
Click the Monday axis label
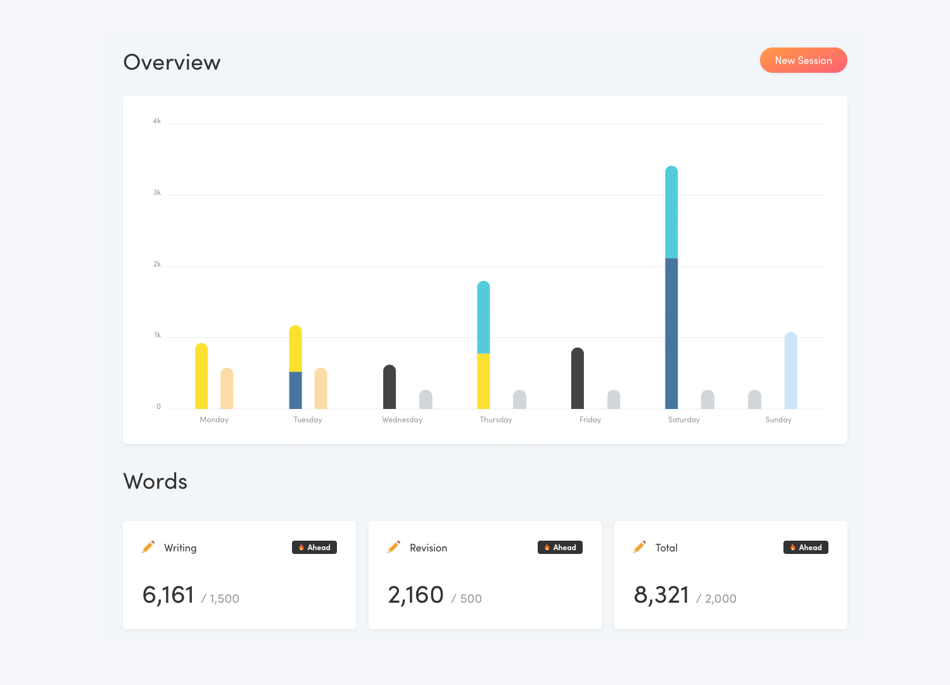click(214, 420)
